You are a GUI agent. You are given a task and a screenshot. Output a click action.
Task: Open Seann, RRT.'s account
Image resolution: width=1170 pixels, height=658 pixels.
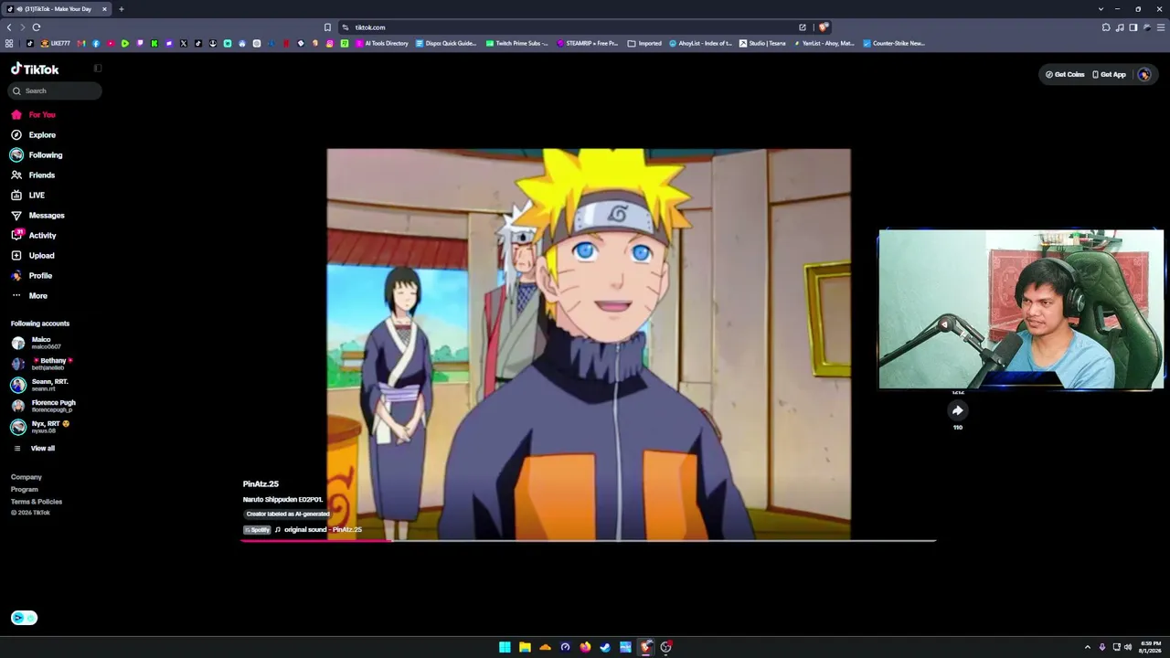click(x=39, y=384)
